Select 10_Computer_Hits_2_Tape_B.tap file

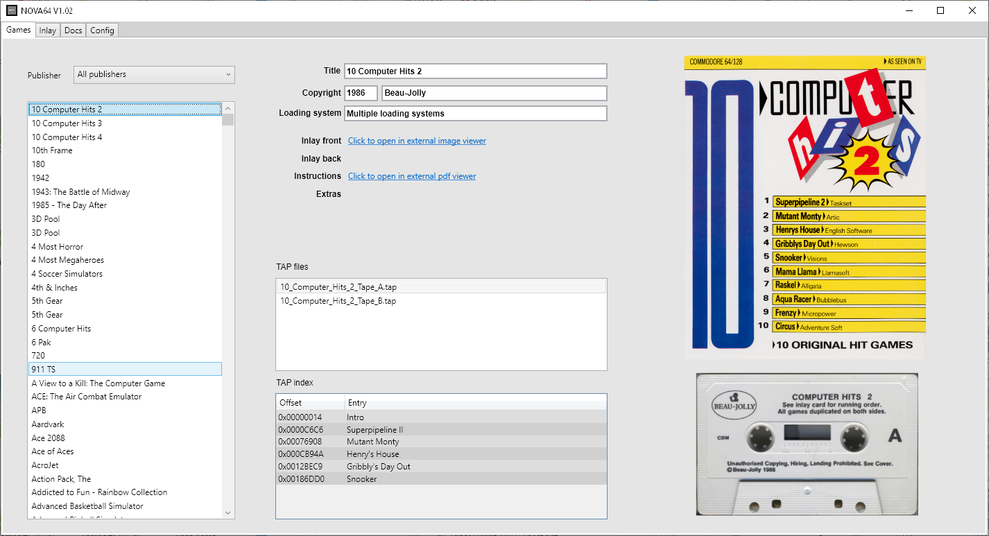point(441,301)
